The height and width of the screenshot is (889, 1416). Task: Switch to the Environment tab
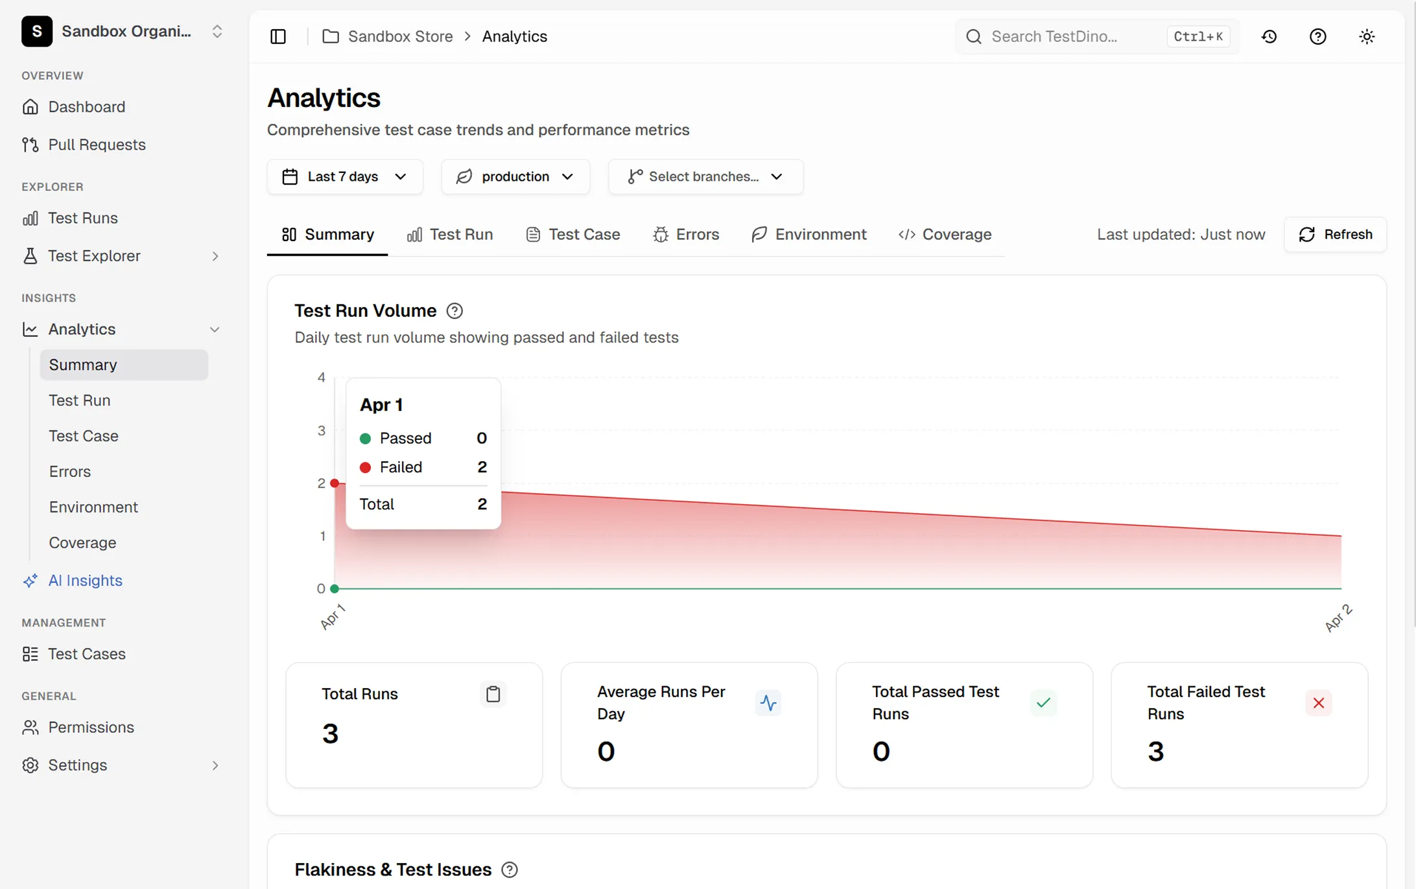(808, 235)
